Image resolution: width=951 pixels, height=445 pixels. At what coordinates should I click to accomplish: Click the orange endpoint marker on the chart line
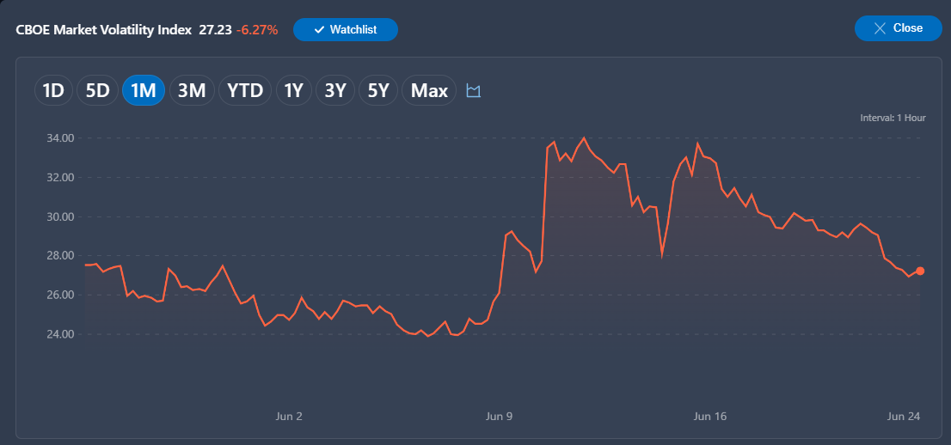click(920, 271)
